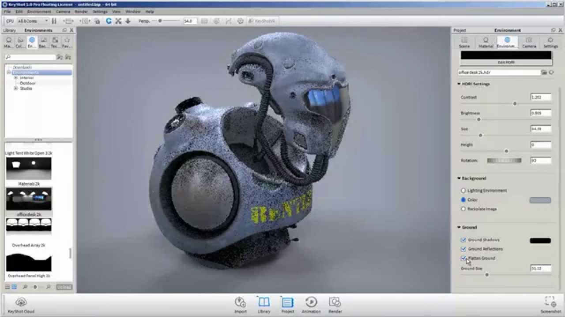Click the Edit HDRI button

pyautogui.click(x=506, y=63)
